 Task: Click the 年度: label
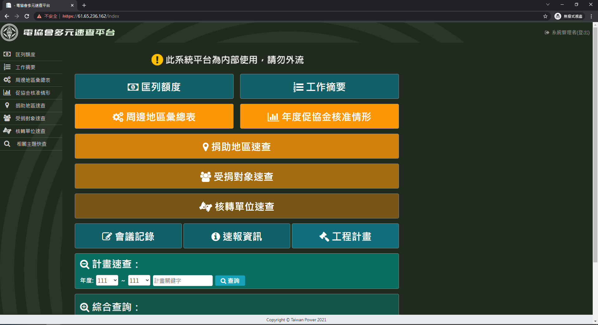pyautogui.click(x=87, y=280)
